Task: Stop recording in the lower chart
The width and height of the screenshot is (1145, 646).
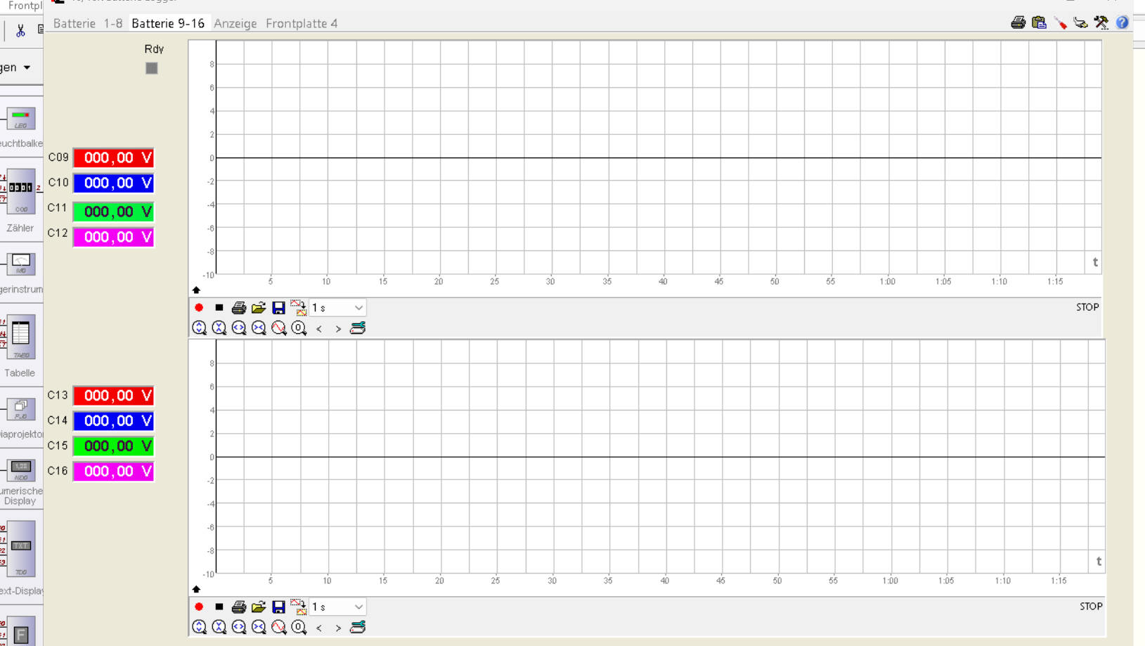Action: coord(219,607)
